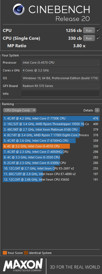The image size is (102, 274).
Task: Click the 1256 cb CPU score
Action: coord(73,30)
